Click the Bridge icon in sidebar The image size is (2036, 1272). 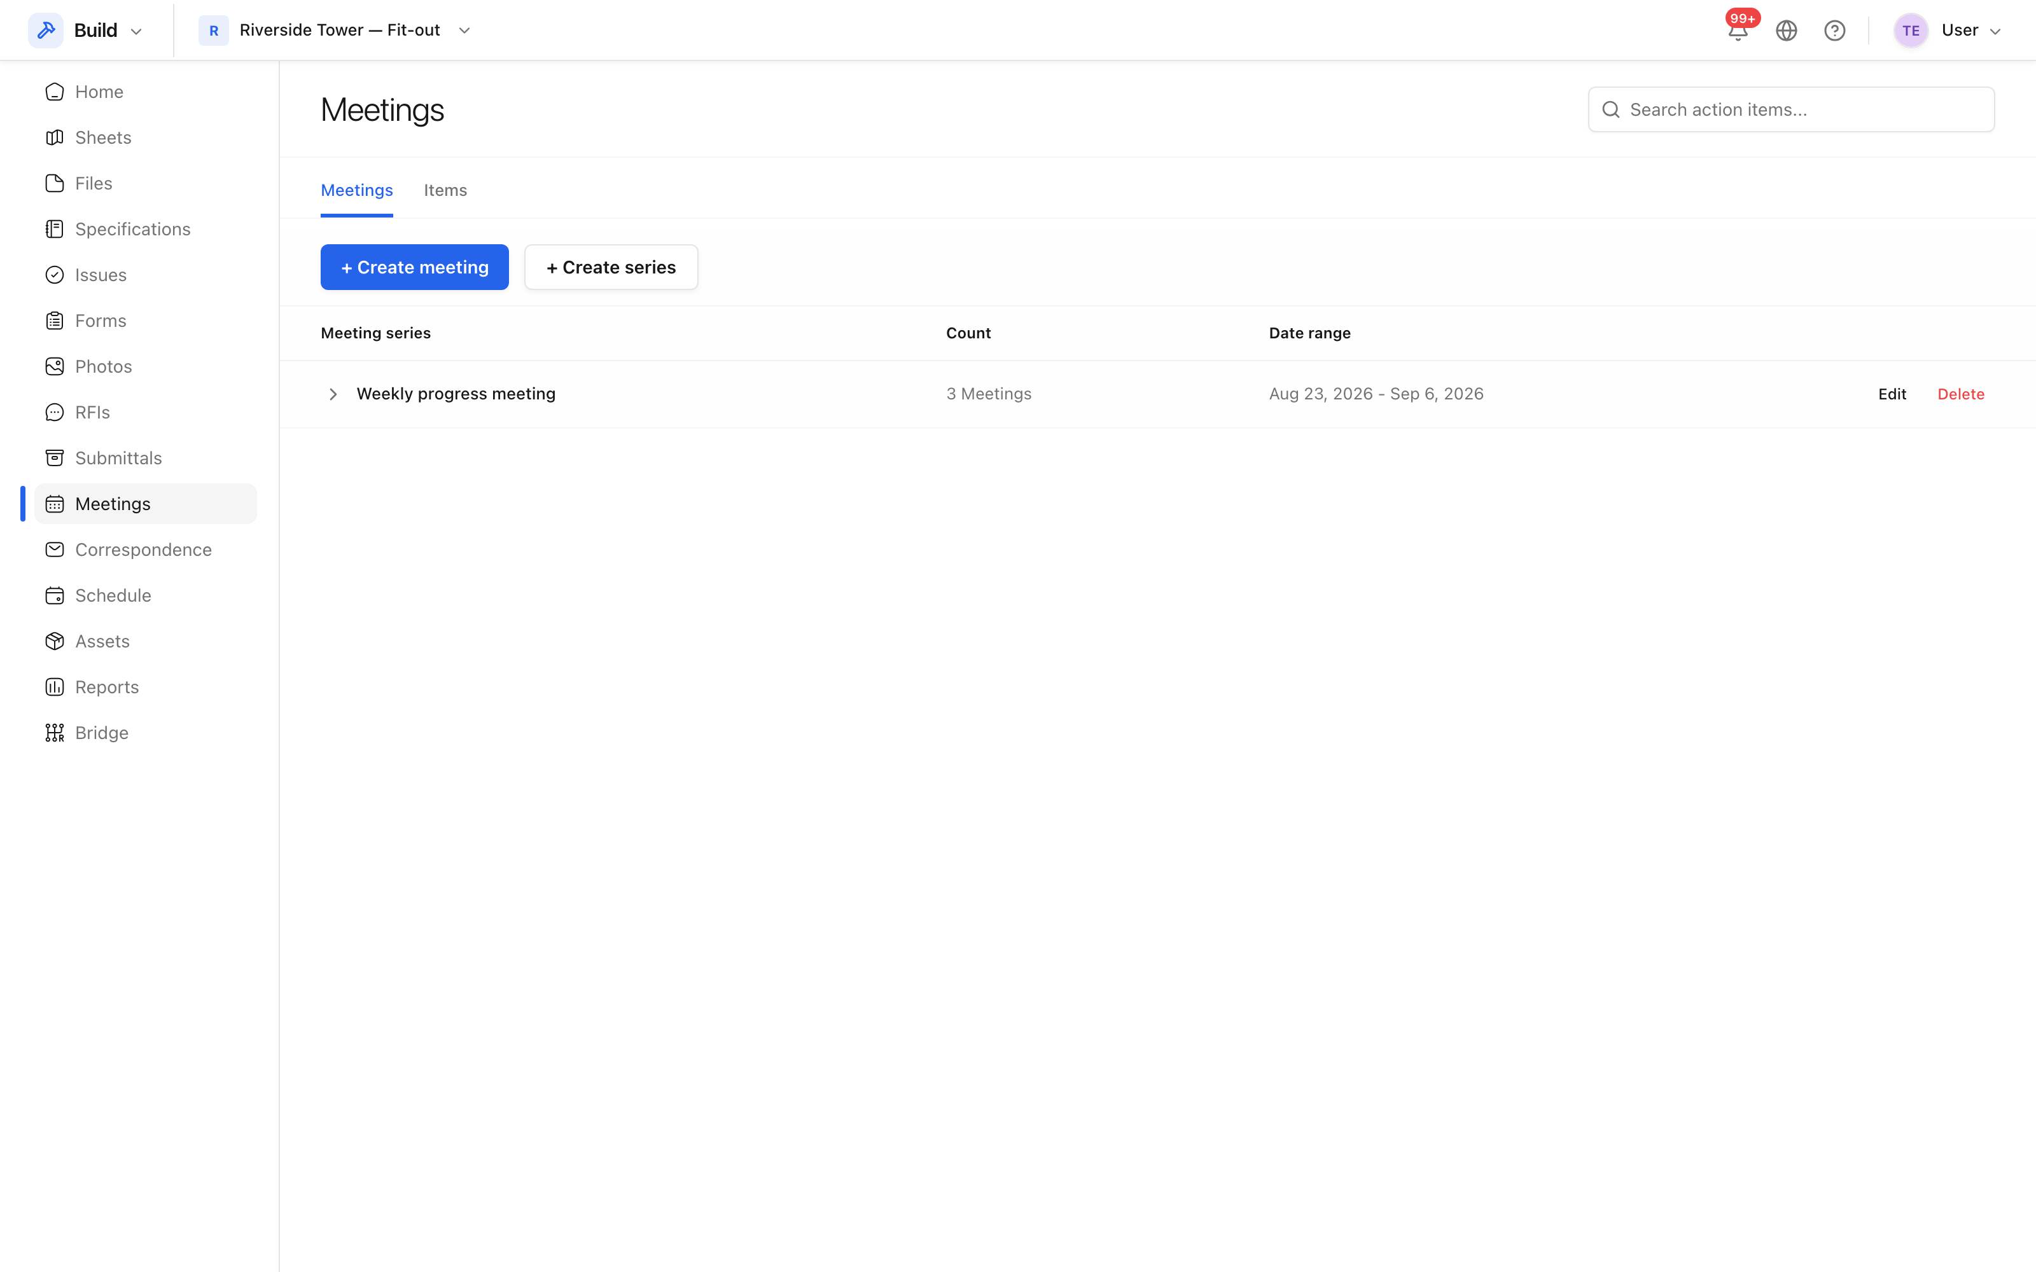click(x=55, y=733)
